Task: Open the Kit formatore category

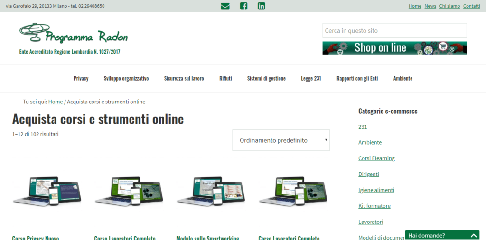Action: pos(374,206)
